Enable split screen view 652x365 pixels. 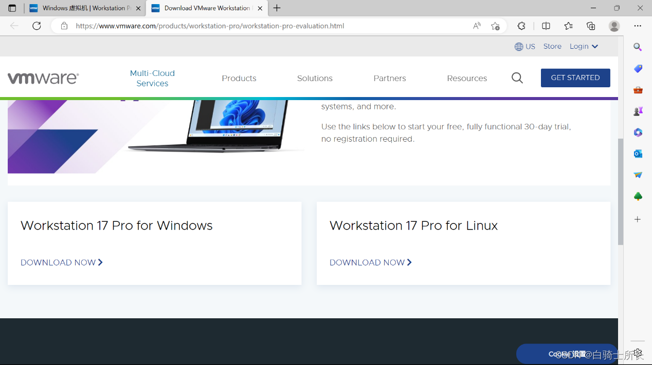(546, 26)
